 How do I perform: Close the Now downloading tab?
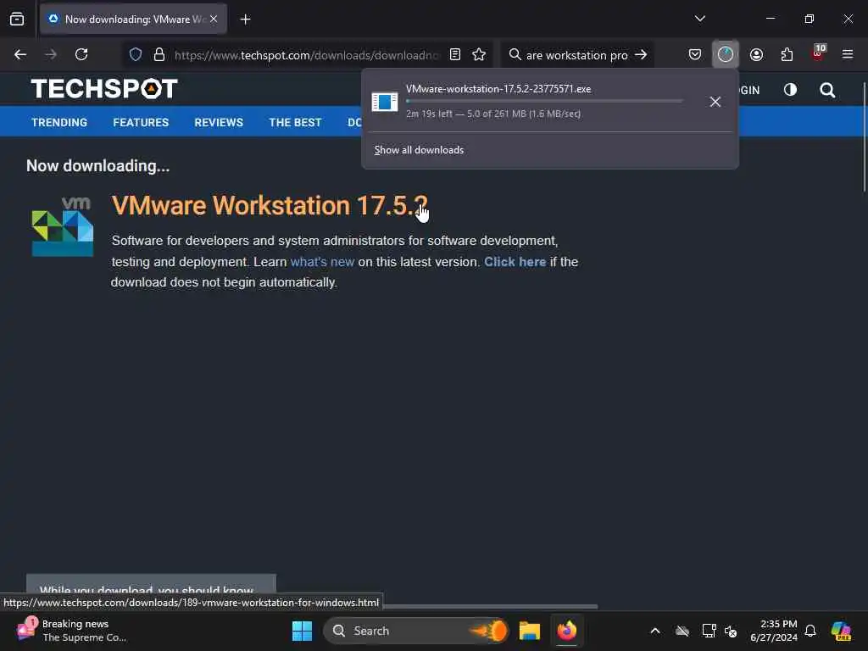(x=214, y=19)
